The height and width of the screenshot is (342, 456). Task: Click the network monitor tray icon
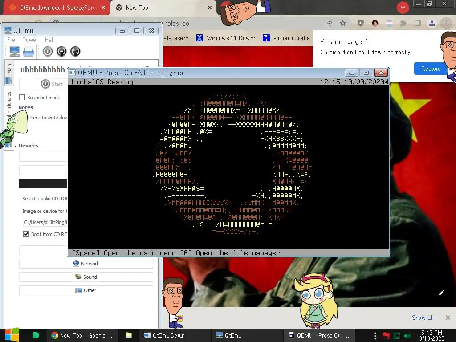397,336
